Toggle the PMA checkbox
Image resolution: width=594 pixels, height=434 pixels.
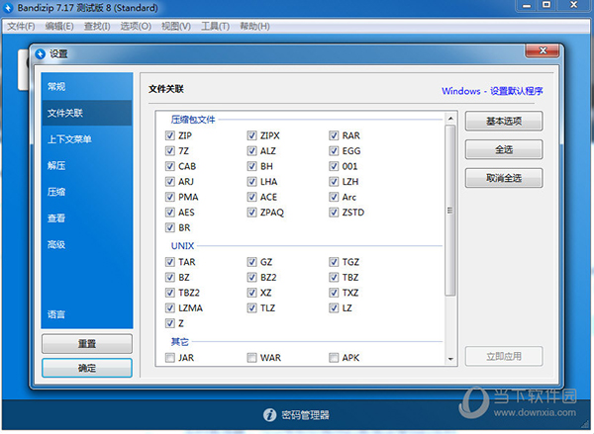click(170, 197)
